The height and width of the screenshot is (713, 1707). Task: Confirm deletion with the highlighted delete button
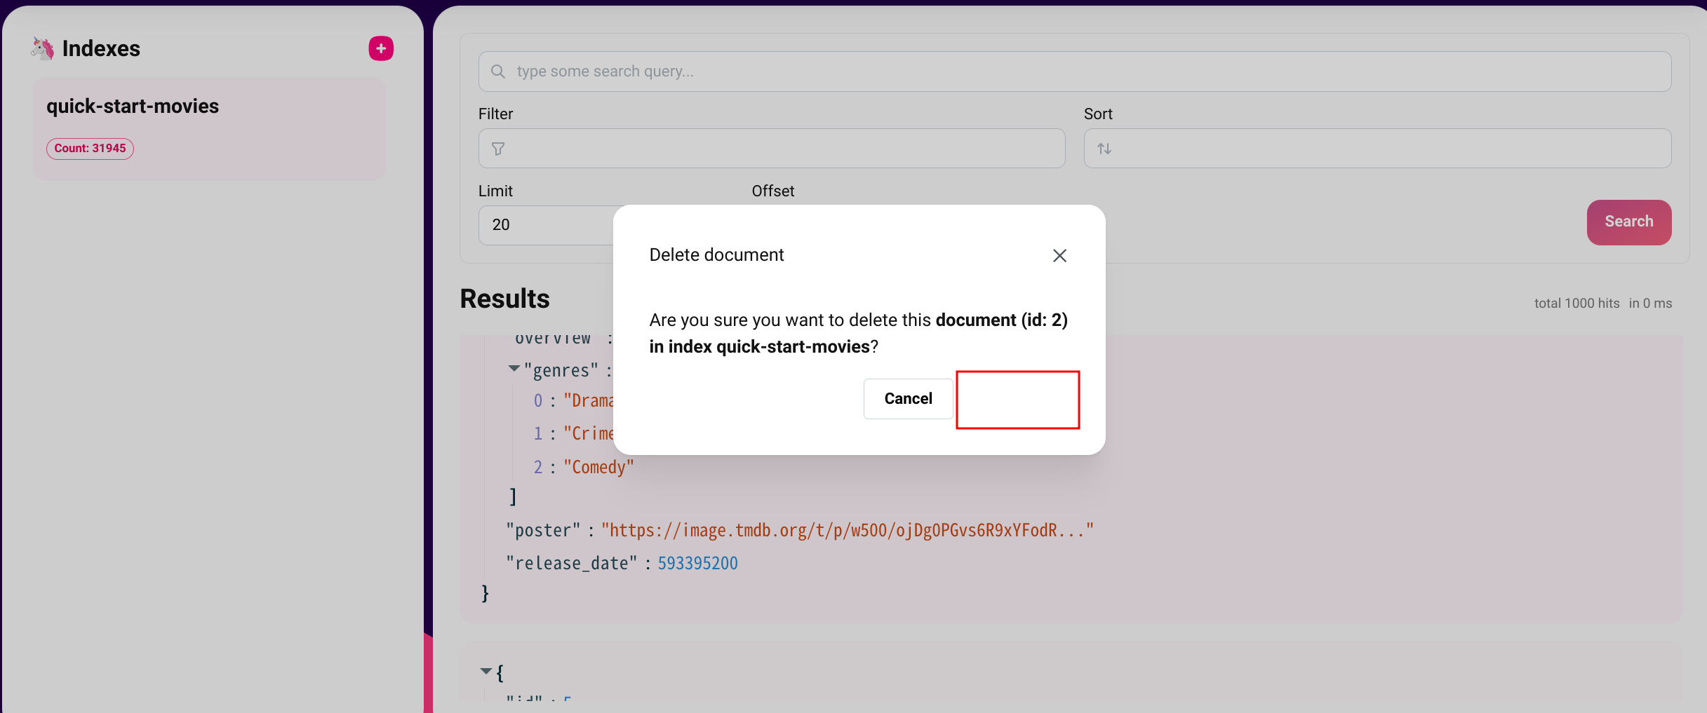click(1018, 399)
